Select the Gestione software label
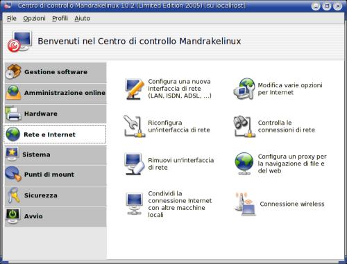 point(56,72)
